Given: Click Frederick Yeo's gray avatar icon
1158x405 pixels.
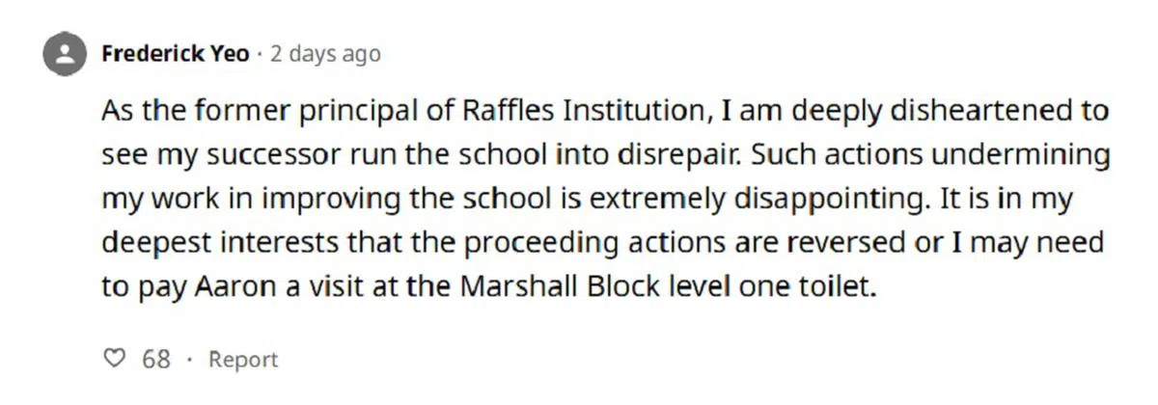Looking at the screenshot, I should [x=66, y=55].
